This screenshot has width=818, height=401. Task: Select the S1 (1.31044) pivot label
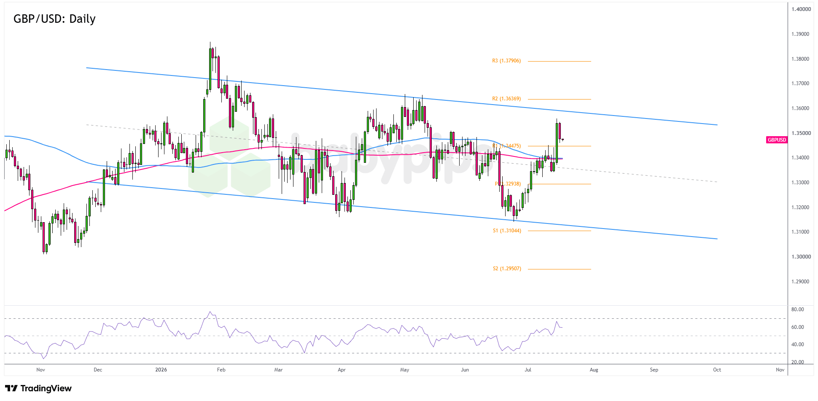[507, 231]
